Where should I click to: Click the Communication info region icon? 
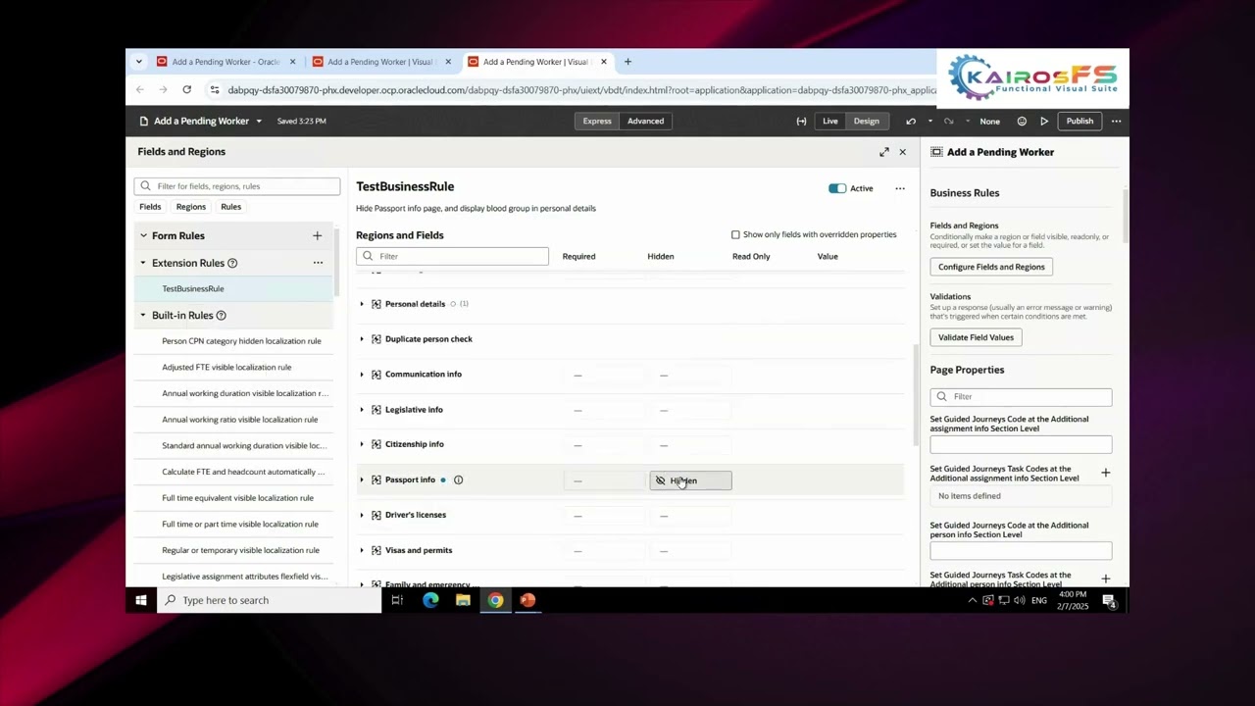pos(376,375)
